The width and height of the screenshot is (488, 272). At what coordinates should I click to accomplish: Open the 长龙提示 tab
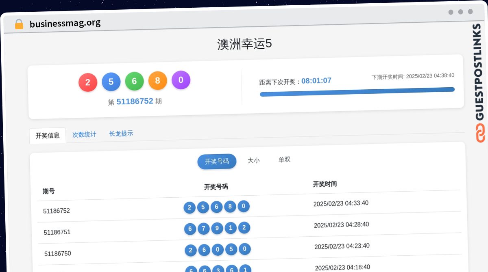tap(121, 134)
